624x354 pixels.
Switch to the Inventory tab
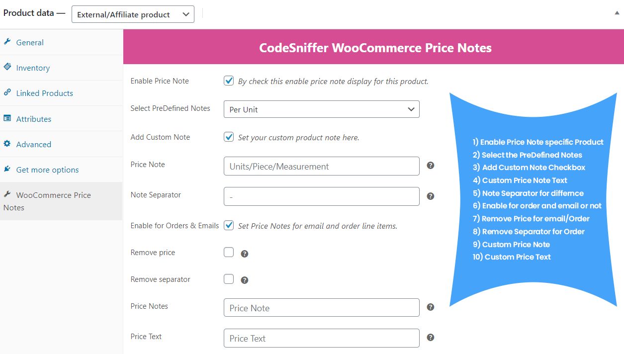click(33, 68)
